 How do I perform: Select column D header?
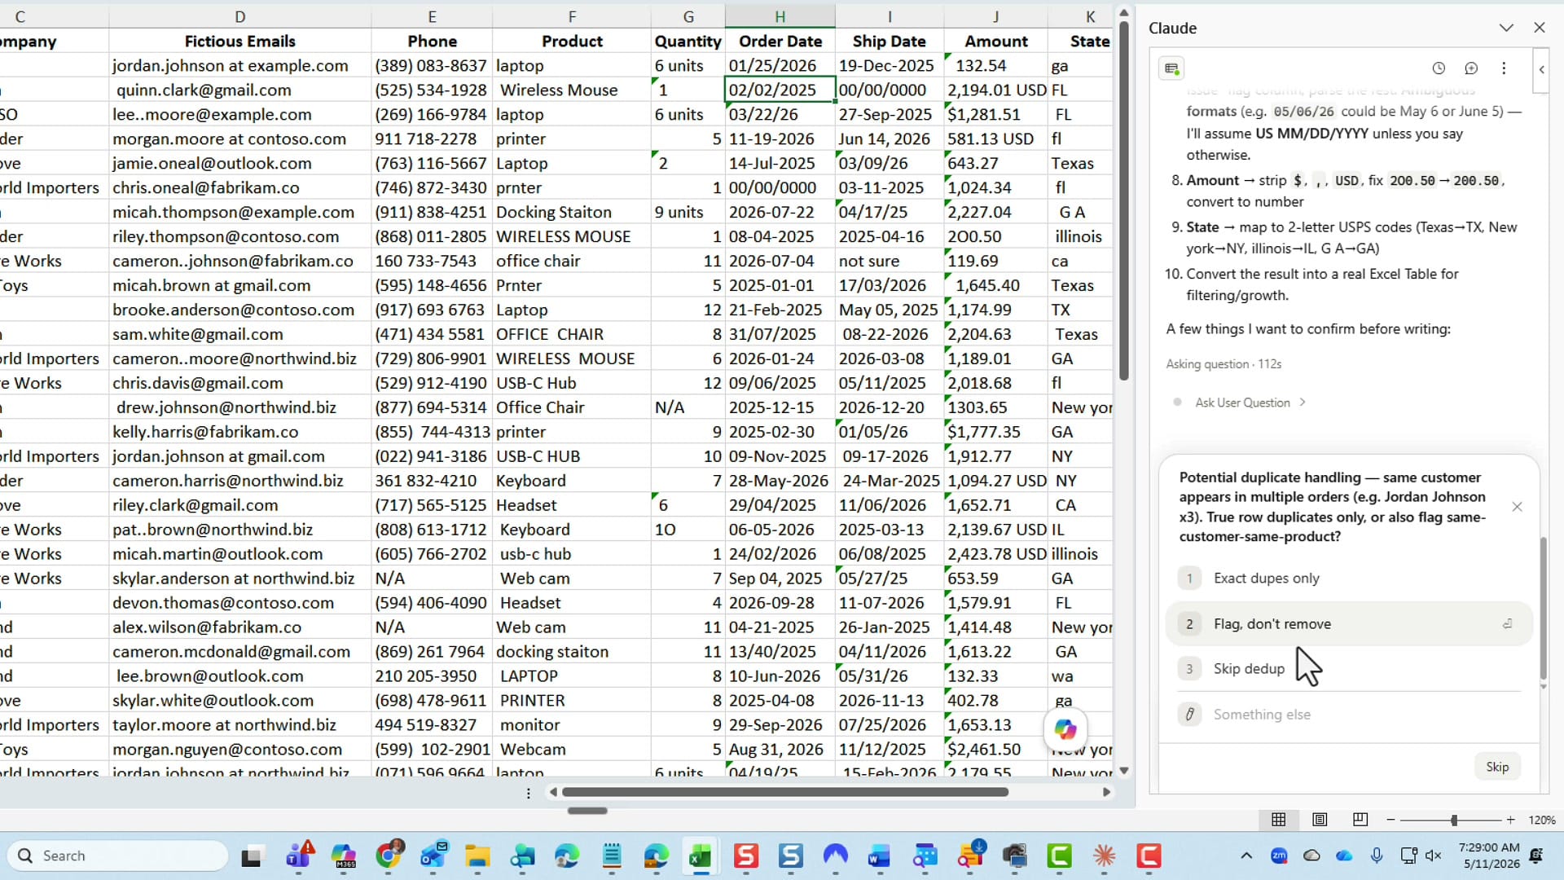[x=240, y=16]
